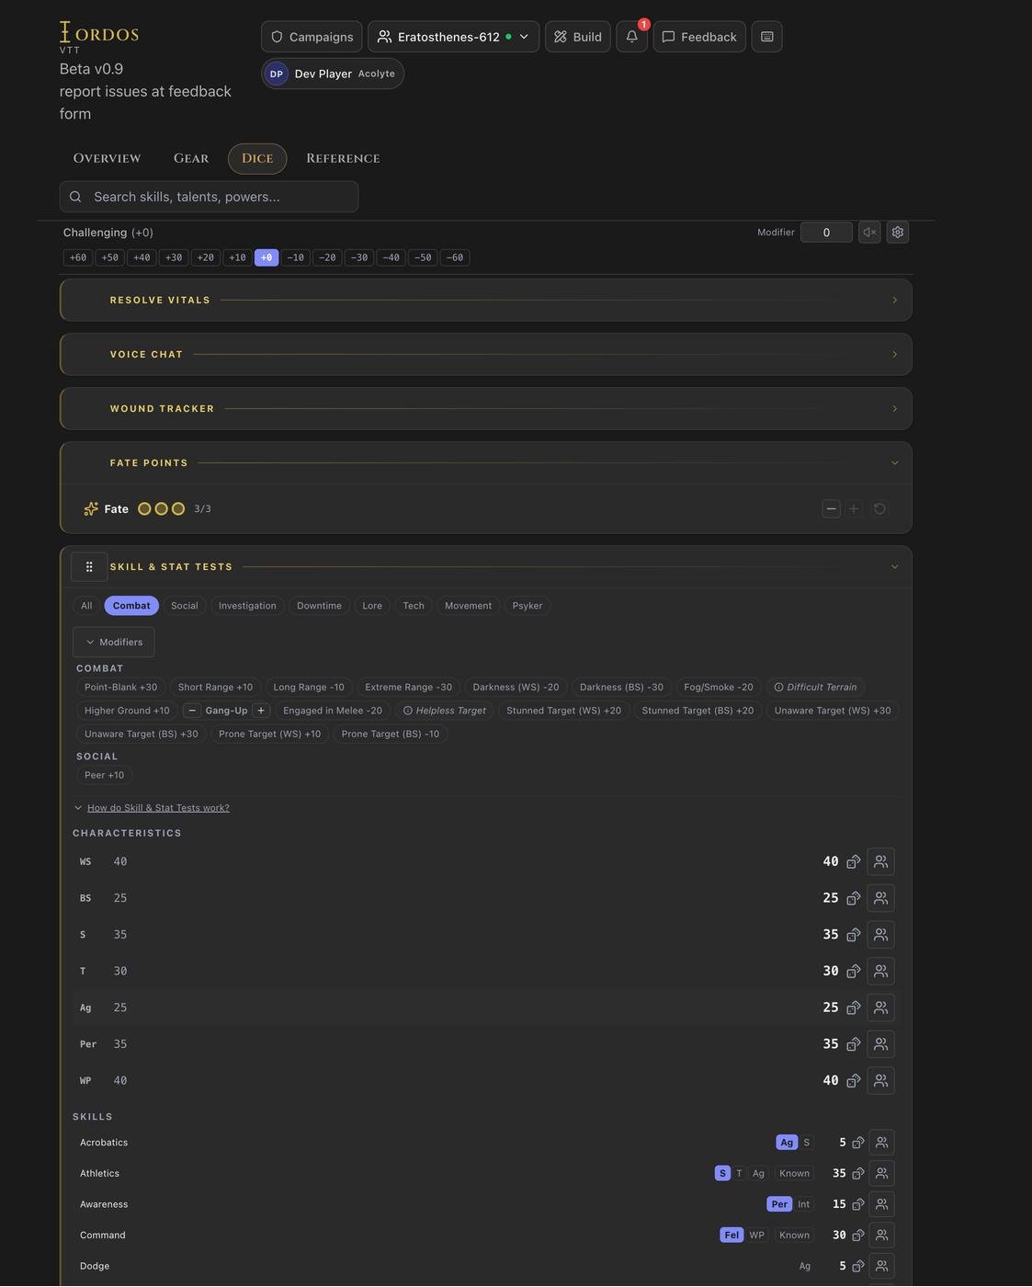1032x1287 pixels.
Task: Roll the WS characteristic dice icon
Action: point(853,862)
